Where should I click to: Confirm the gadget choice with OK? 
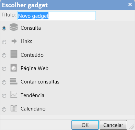pyautogui.click(x=85, y=125)
